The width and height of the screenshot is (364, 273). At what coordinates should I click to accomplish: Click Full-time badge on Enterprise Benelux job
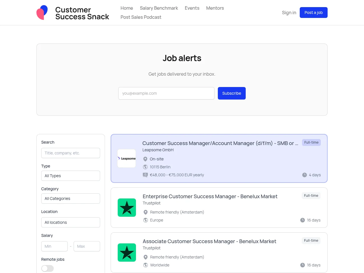tap(311, 196)
